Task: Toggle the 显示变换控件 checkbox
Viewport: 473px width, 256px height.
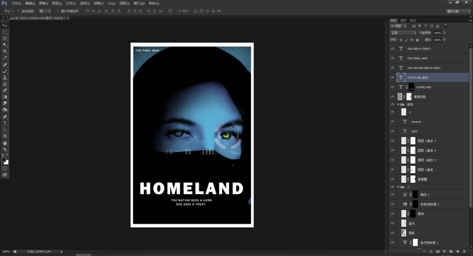Action: coord(58,11)
